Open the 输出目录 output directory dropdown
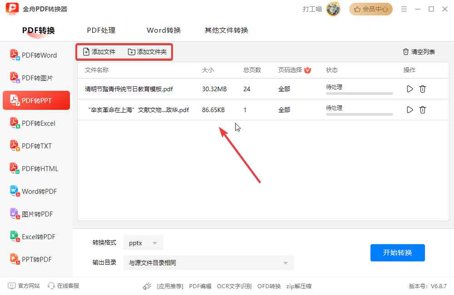454x295 pixels. pyautogui.click(x=208, y=263)
